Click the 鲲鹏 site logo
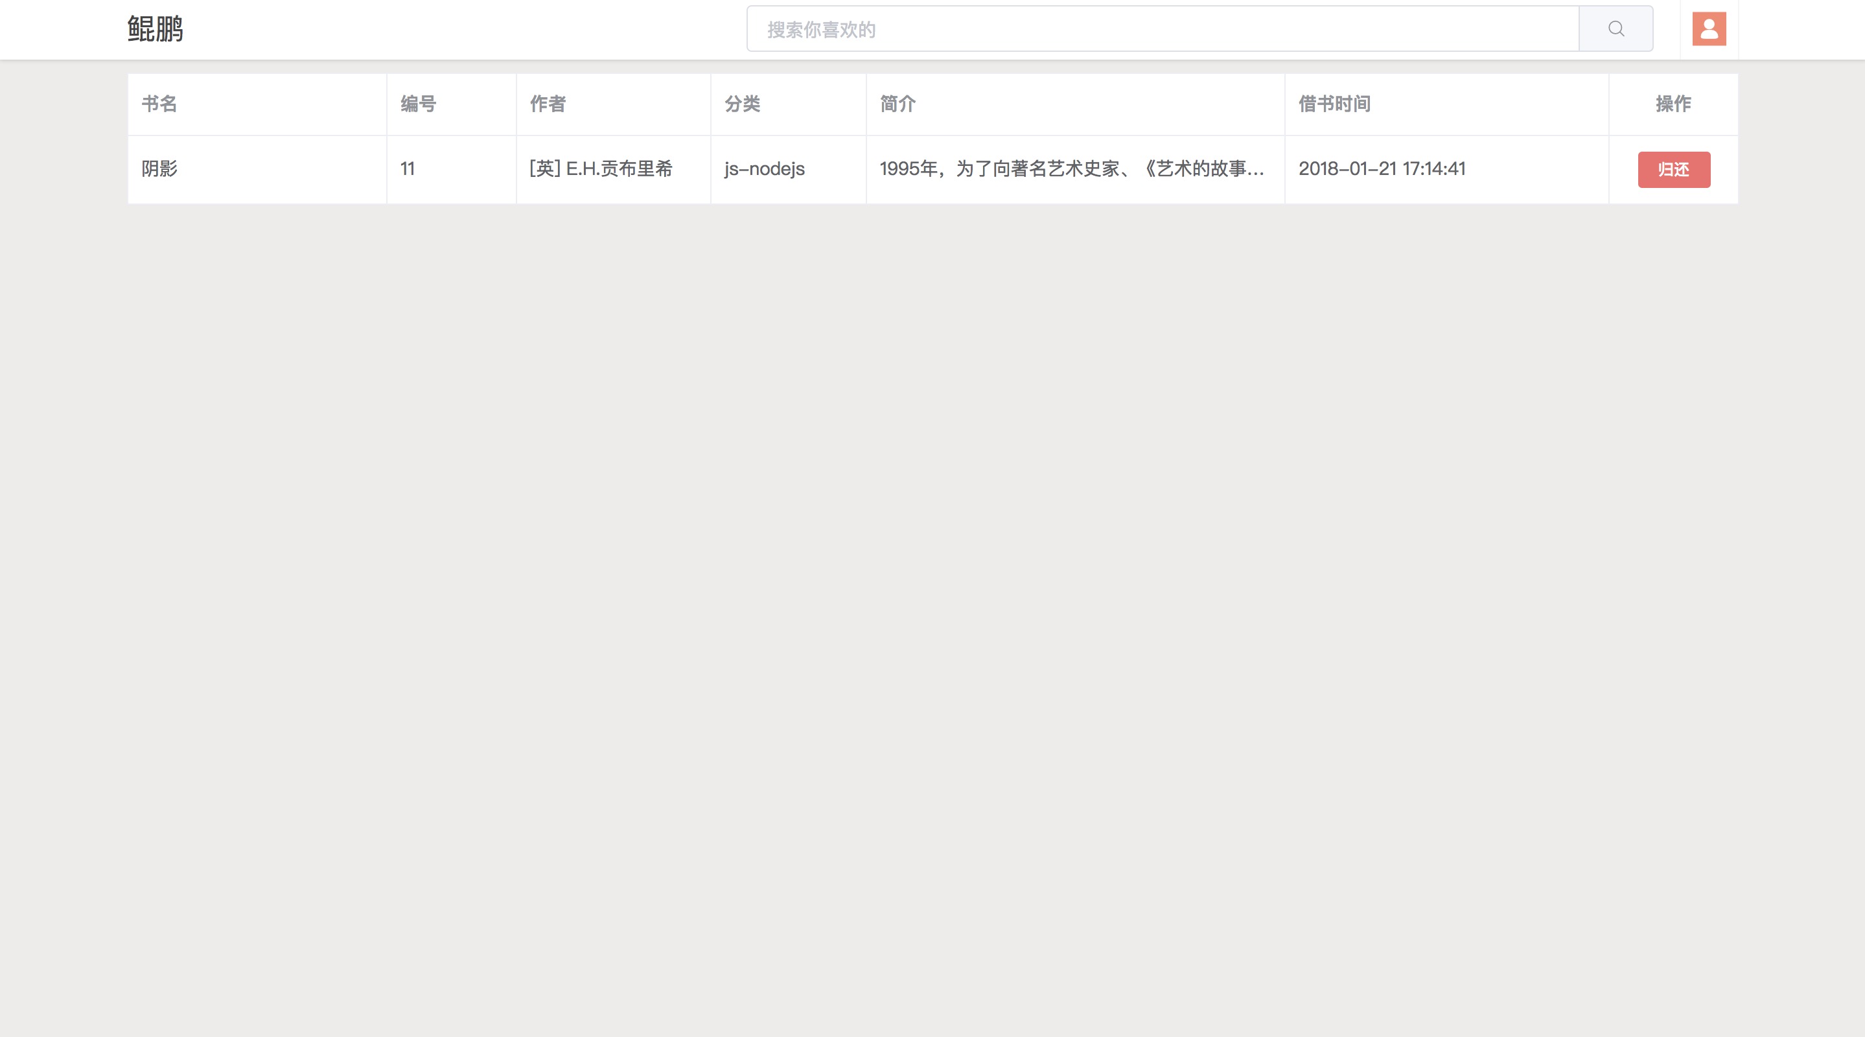This screenshot has width=1865, height=1037. (155, 29)
